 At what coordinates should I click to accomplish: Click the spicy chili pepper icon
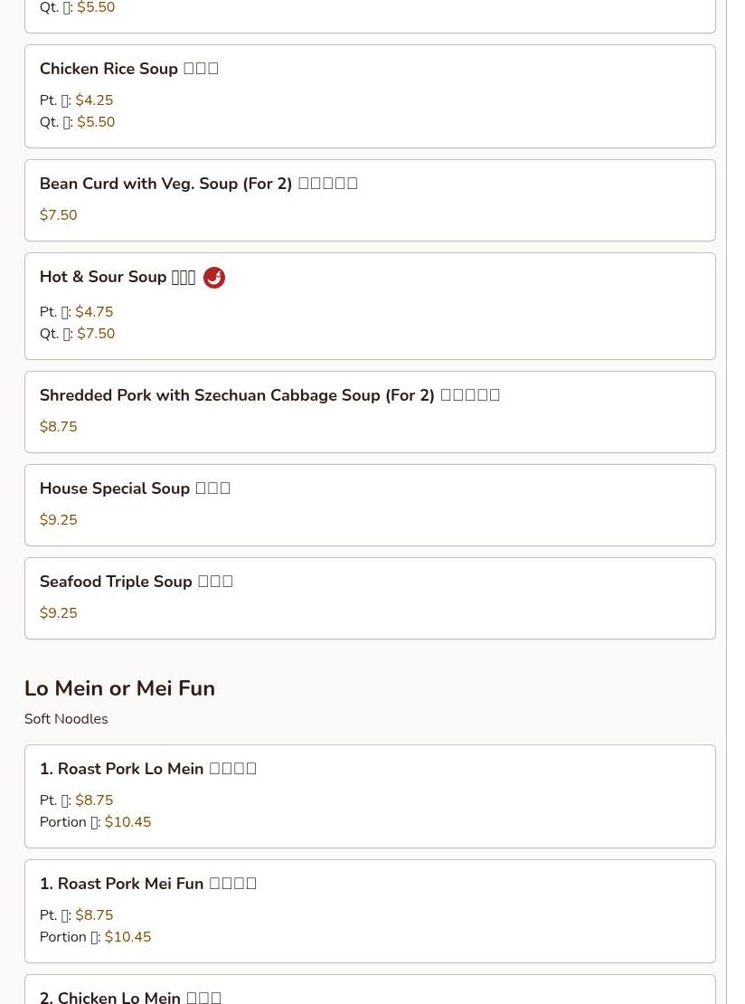coord(214,278)
